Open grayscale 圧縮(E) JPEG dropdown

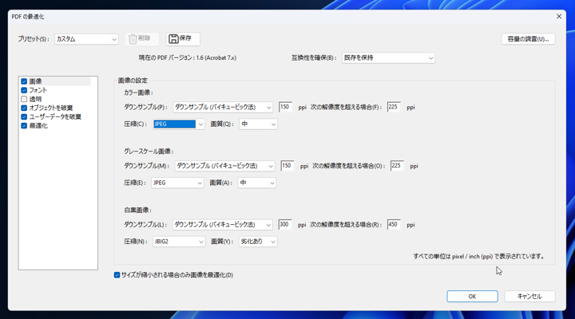coord(177,183)
